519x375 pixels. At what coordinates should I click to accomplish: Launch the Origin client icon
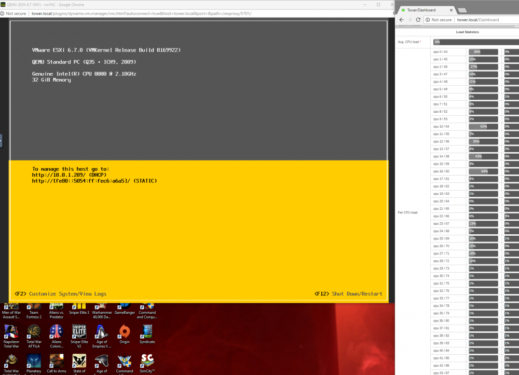[125, 334]
